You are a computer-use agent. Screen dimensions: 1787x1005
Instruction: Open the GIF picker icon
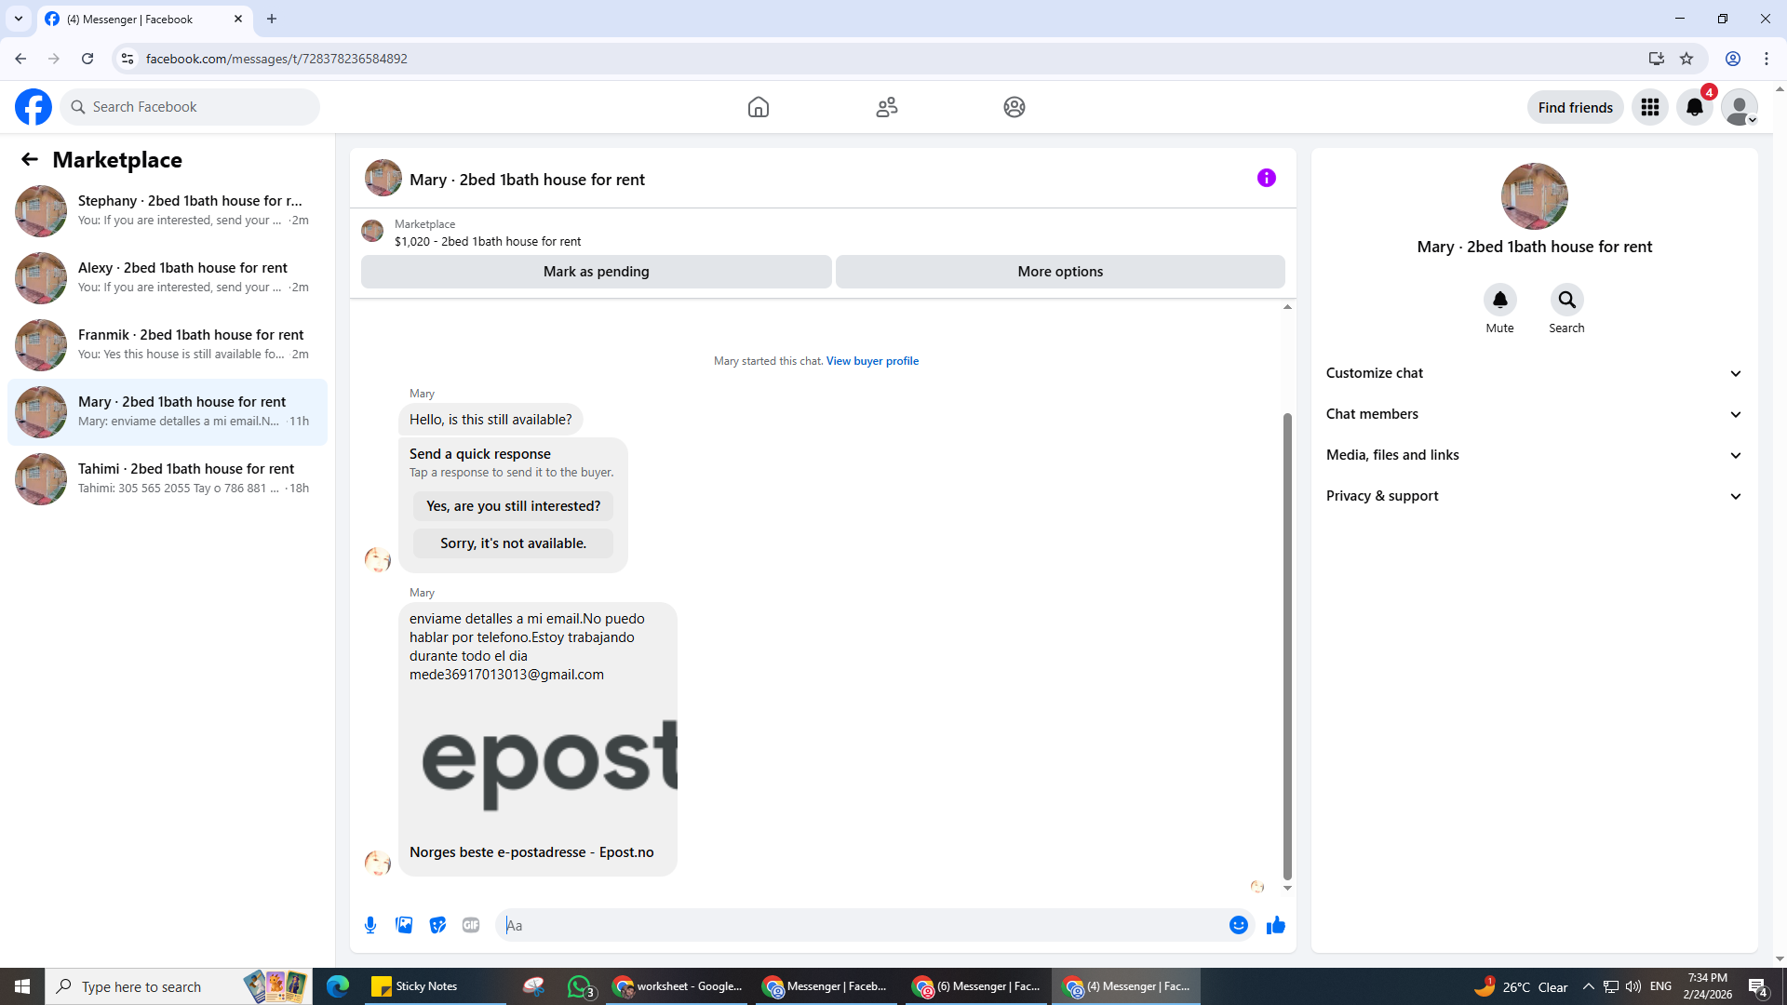coord(471,925)
